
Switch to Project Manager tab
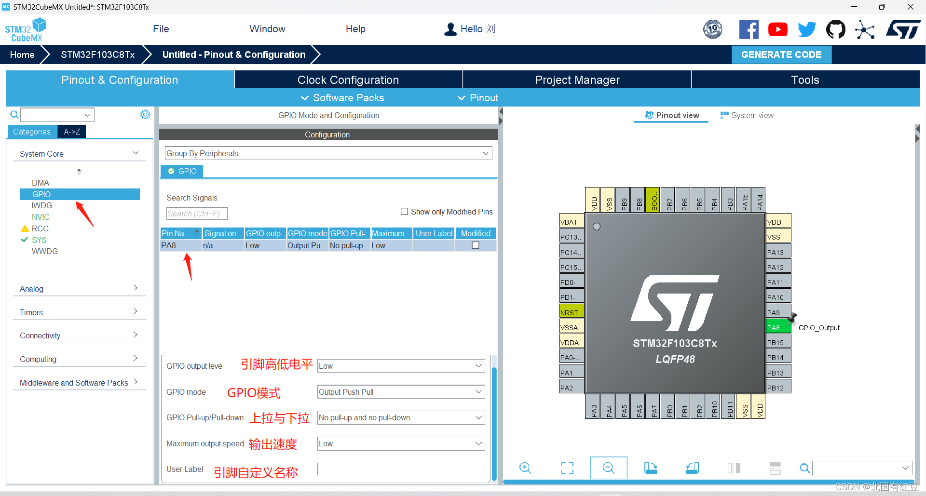click(x=577, y=80)
